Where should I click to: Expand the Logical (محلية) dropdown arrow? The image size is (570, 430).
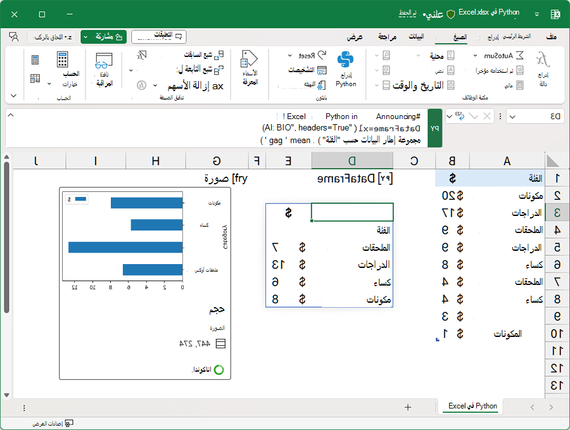[419, 56]
